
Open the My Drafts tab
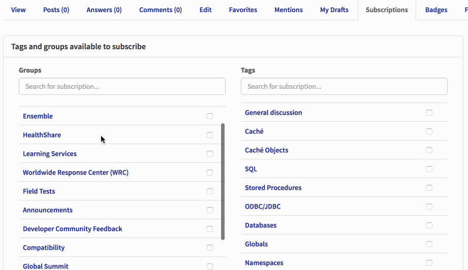tap(334, 10)
